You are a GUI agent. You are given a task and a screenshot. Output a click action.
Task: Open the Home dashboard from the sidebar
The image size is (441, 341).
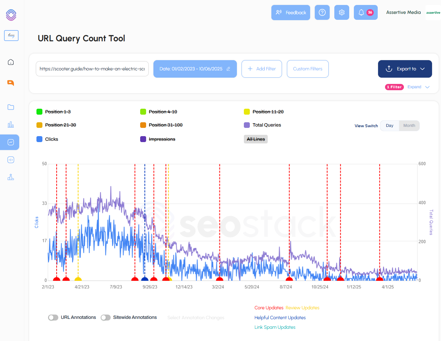(10, 62)
